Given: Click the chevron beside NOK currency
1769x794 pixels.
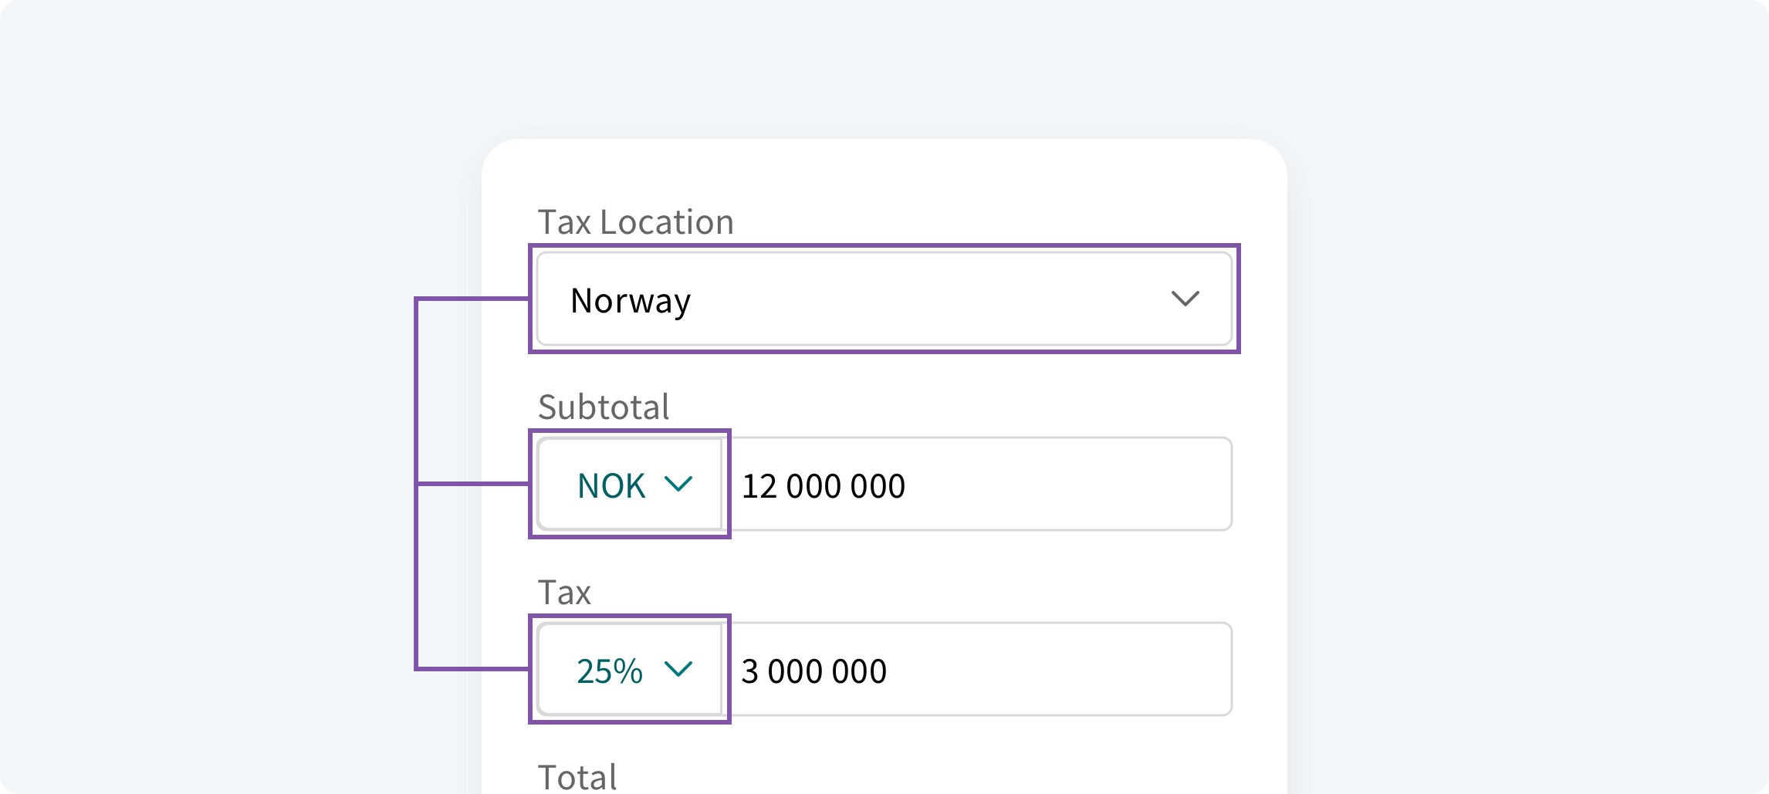Looking at the screenshot, I should (678, 484).
